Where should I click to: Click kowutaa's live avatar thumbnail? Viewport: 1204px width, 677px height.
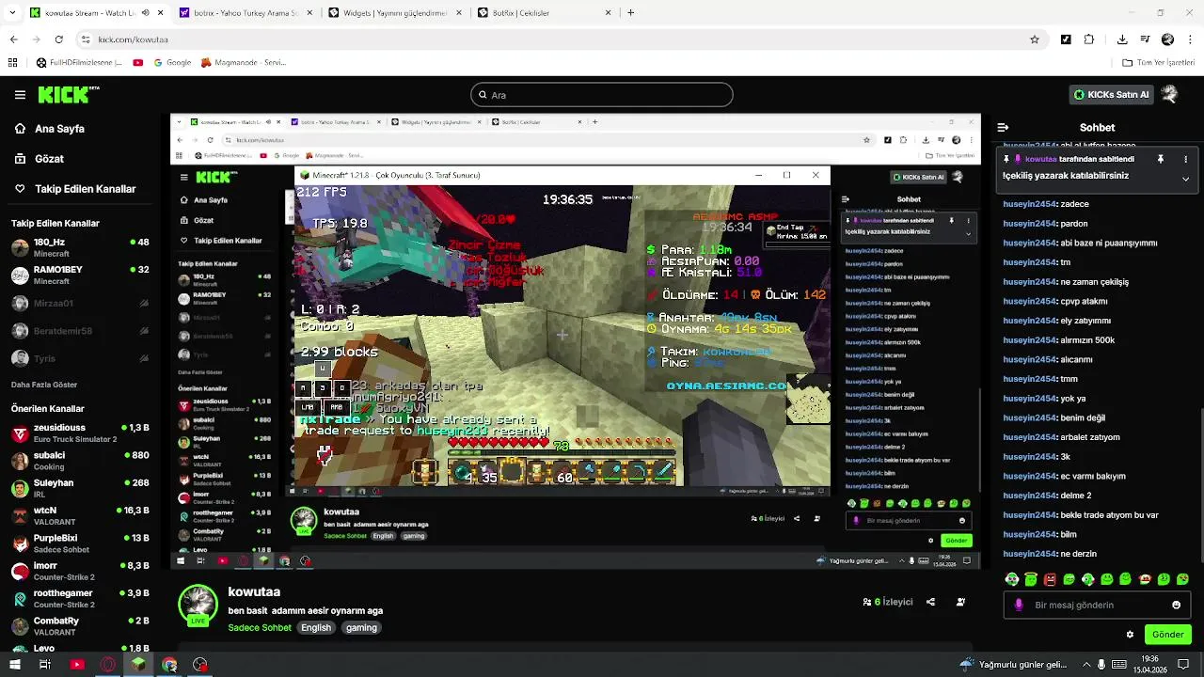pyautogui.click(x=198, y=605)
